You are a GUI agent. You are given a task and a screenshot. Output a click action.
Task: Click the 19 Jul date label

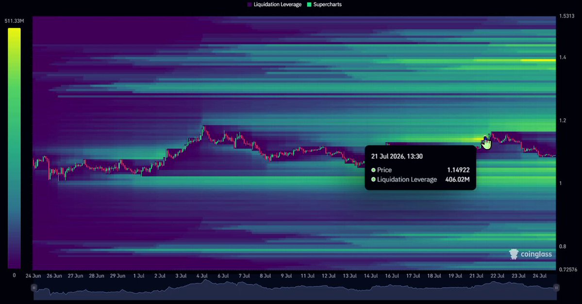pos(455,276)
